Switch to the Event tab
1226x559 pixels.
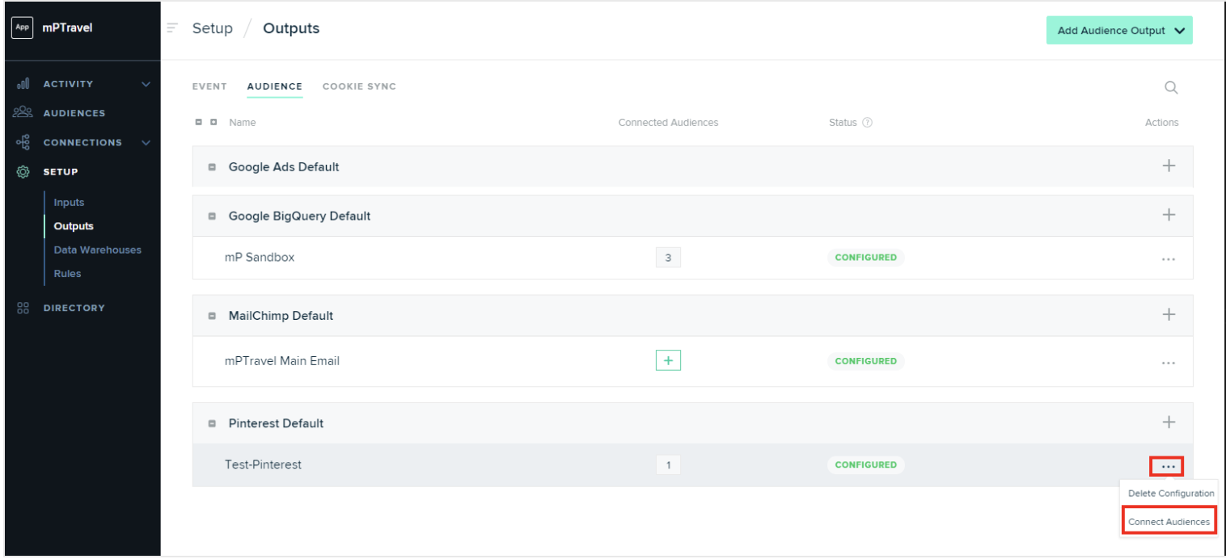[x=209, y=86]
